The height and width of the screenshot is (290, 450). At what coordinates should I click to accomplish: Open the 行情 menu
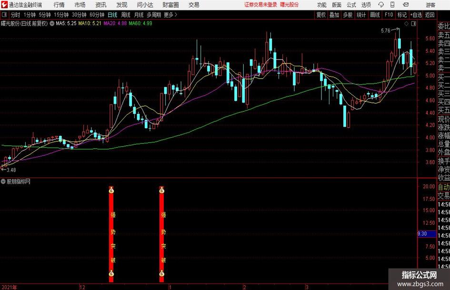[x=59, y=5]
